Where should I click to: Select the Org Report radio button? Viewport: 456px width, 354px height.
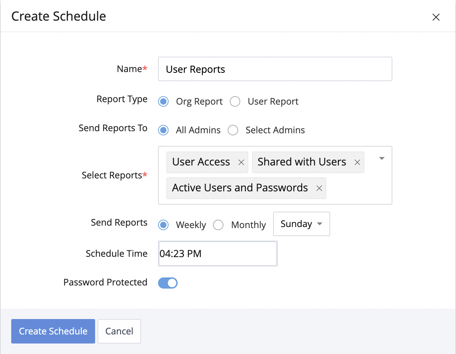click(x=163, y=101)
